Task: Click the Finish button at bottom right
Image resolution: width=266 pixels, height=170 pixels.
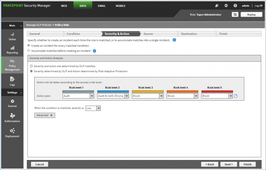Action: [247, 164]
